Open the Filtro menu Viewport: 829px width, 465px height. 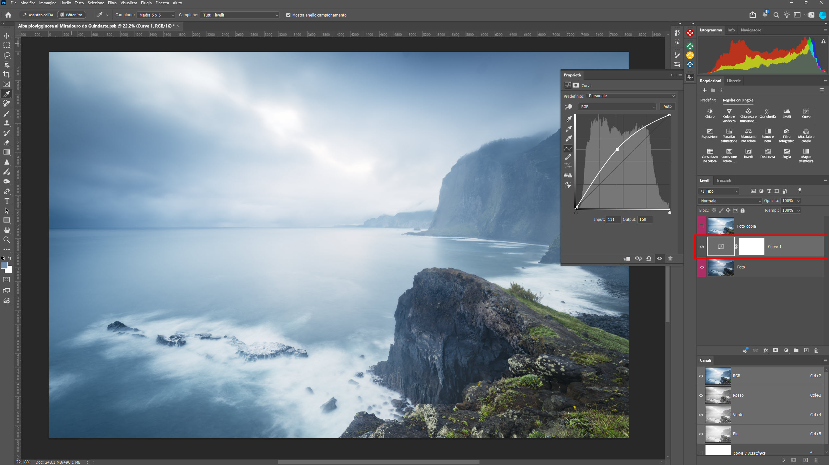point(112,3)
